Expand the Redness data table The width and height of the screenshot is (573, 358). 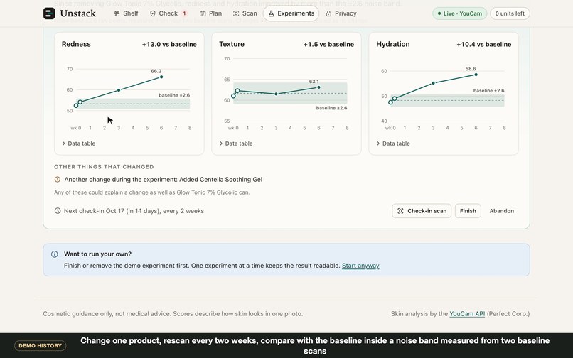(79, 143)
